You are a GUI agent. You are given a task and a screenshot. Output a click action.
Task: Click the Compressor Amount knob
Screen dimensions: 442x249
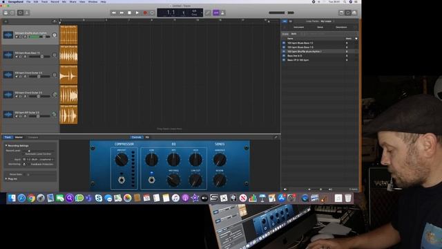click(x=122, y=160)
